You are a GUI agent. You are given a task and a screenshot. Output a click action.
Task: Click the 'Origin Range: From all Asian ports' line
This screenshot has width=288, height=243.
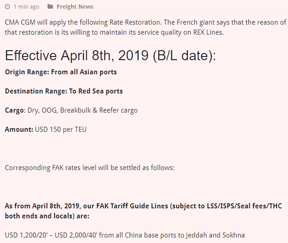coord(61,72)
